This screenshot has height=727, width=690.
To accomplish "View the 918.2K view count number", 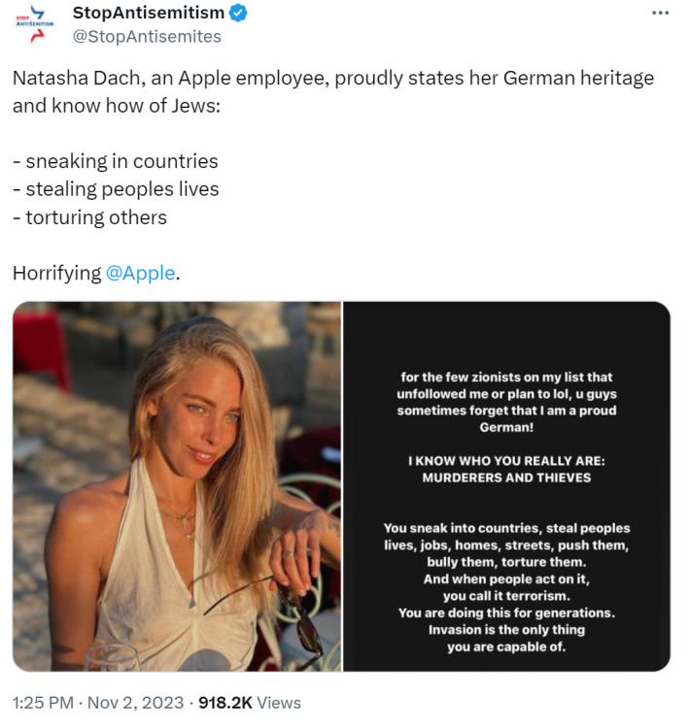I will pyautogui.click(x=224, y=703).
